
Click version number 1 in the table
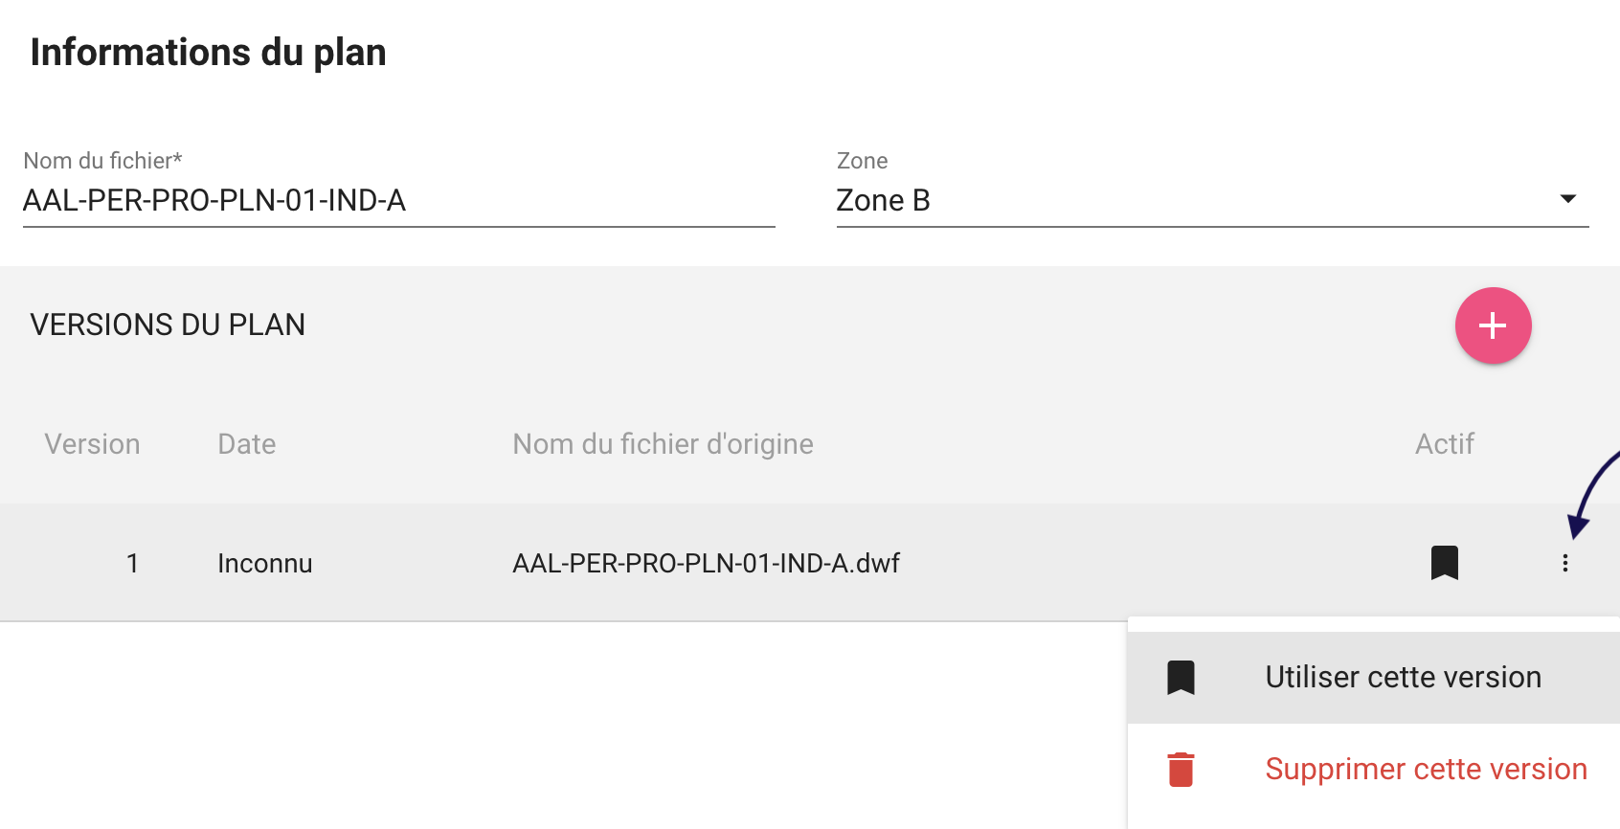pos(132,563)
